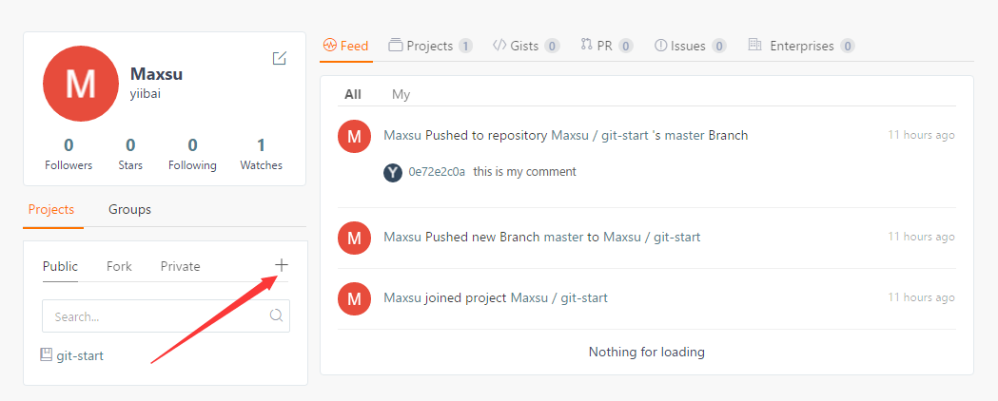
Task: Click the plus icon to create project
Action: [281, 265]
